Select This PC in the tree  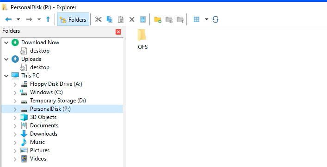tap(30, 76)
